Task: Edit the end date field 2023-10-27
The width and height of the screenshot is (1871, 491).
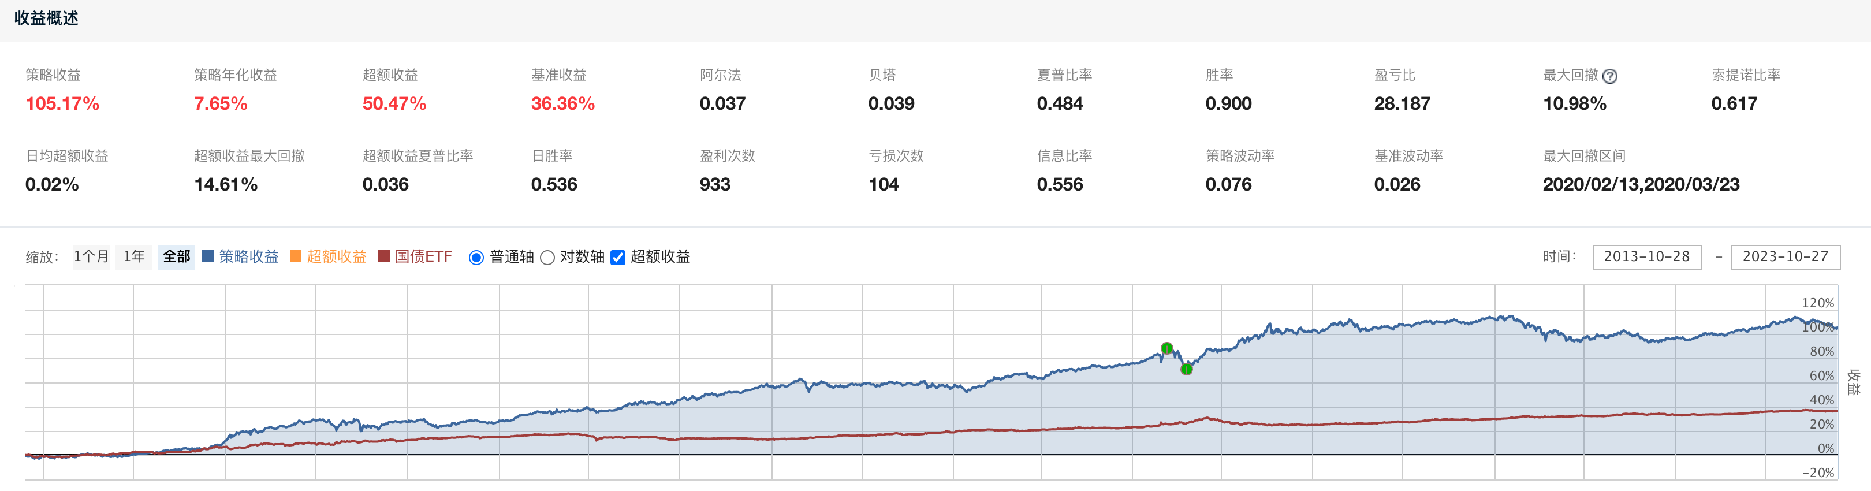Action: 1786,256
